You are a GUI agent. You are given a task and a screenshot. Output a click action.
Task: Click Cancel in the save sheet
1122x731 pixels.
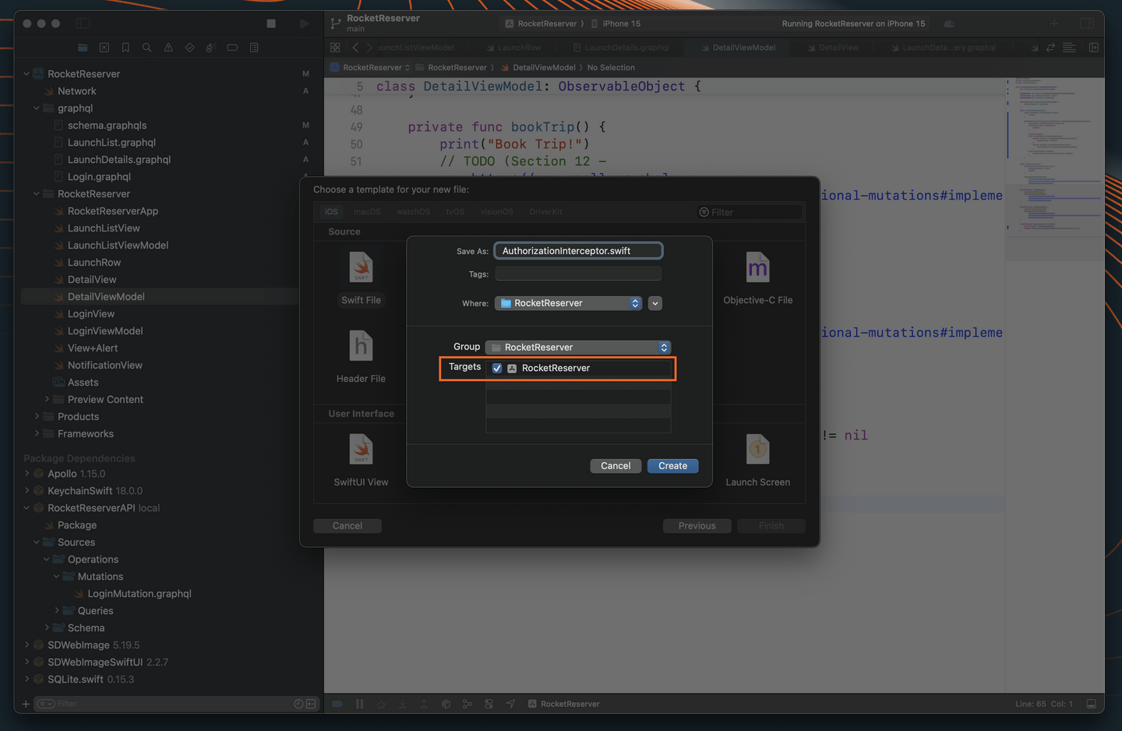coord(616,466)
